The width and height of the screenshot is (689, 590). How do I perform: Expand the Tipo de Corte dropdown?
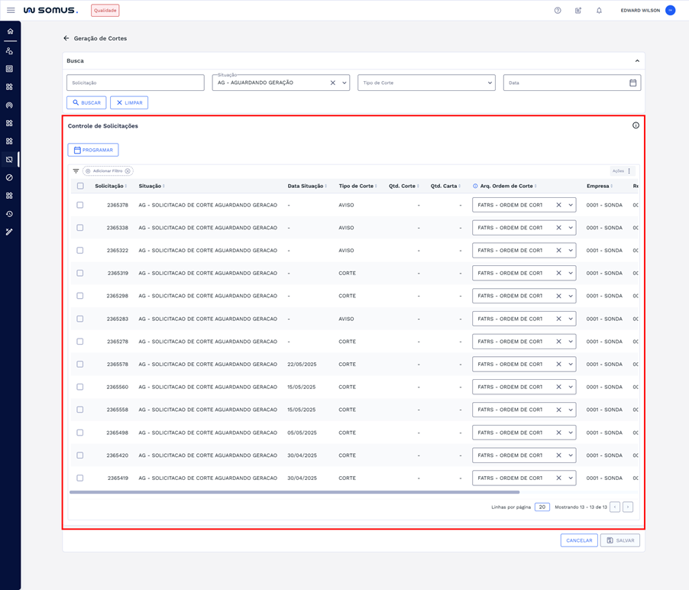490,83
